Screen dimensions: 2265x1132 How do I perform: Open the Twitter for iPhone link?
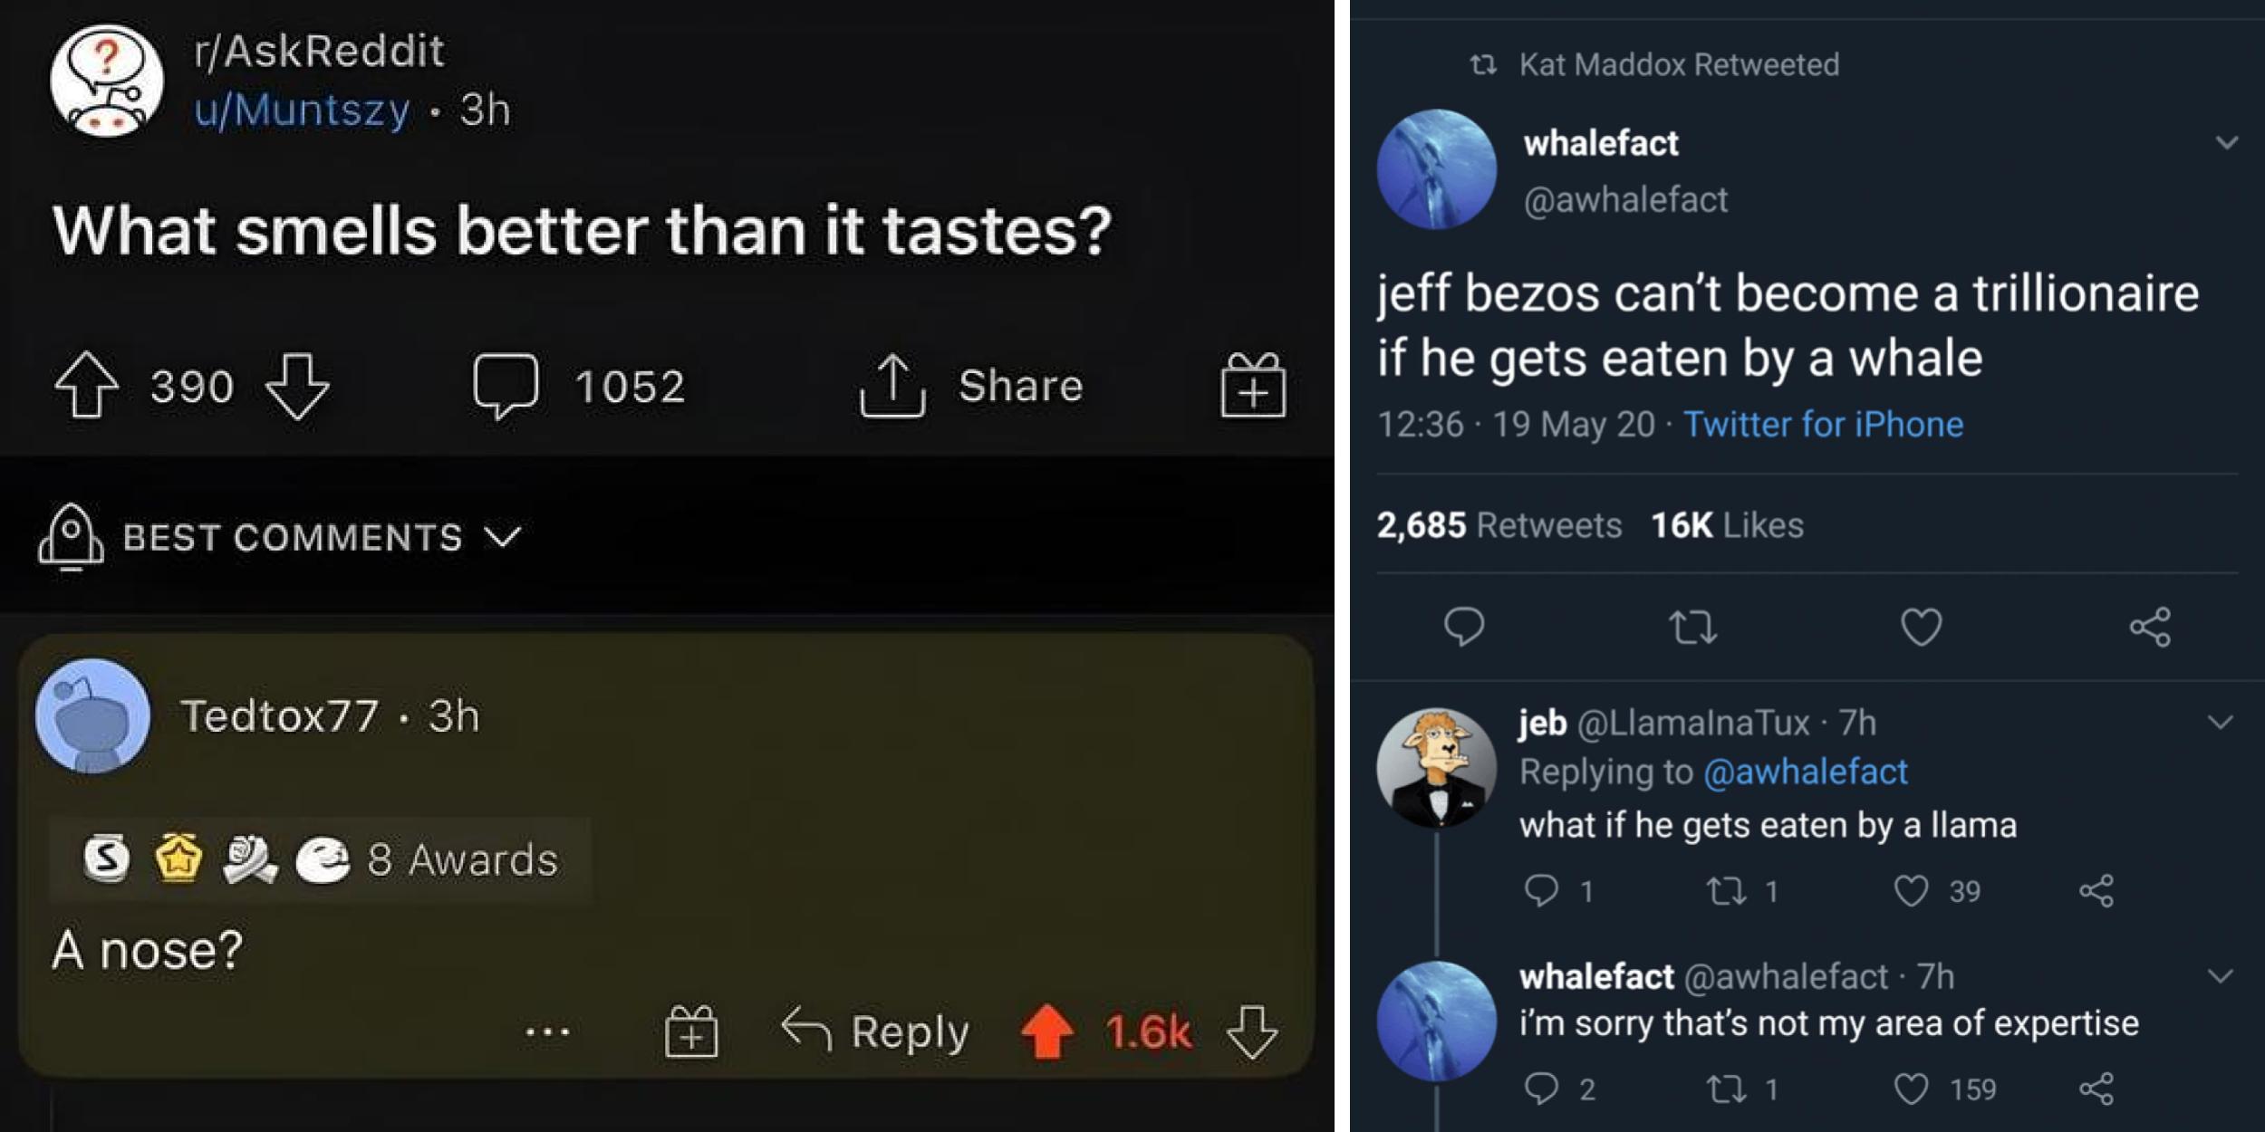(x=1823, y=425)
